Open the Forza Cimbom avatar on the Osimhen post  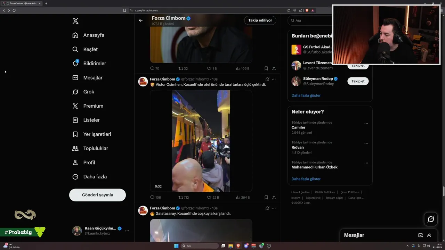(143, 82)
